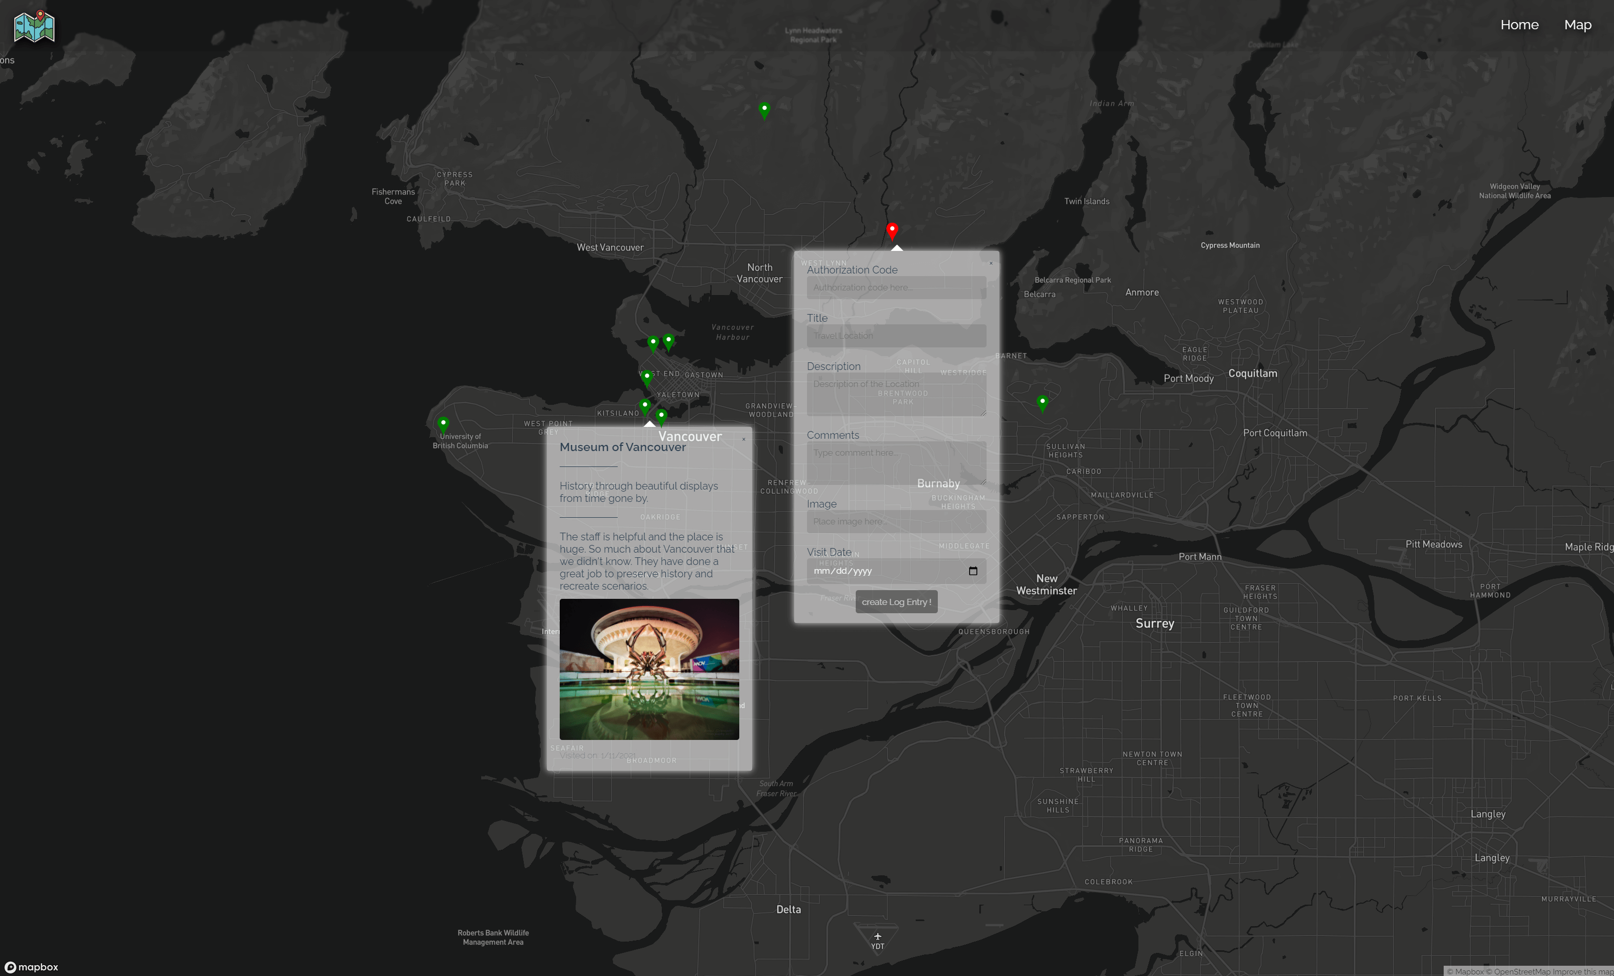The height and width of the screenshot is (976, 1614).
Task: Close the new log entry form
Action: 990,263
